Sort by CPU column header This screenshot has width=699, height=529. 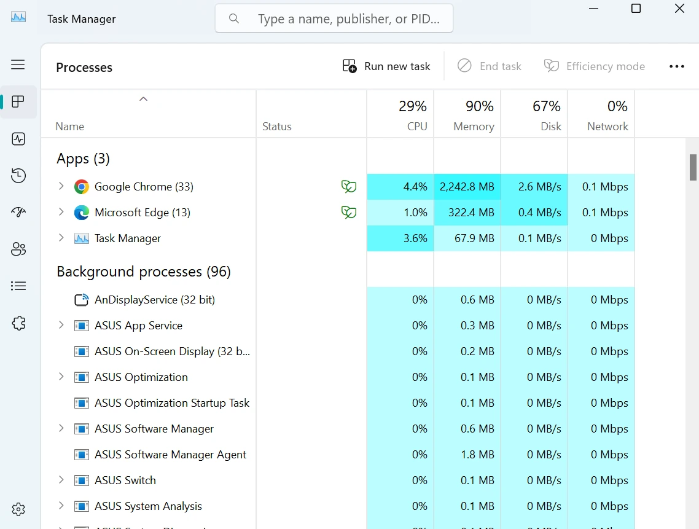[x=400, y=114]
